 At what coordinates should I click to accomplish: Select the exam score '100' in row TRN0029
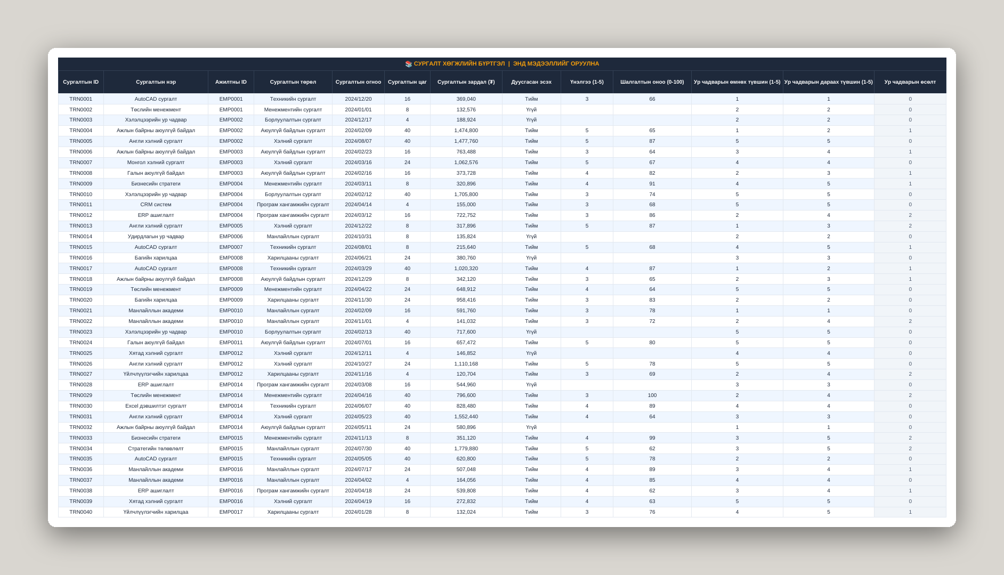pyautogui.click(x=652, y=395)
